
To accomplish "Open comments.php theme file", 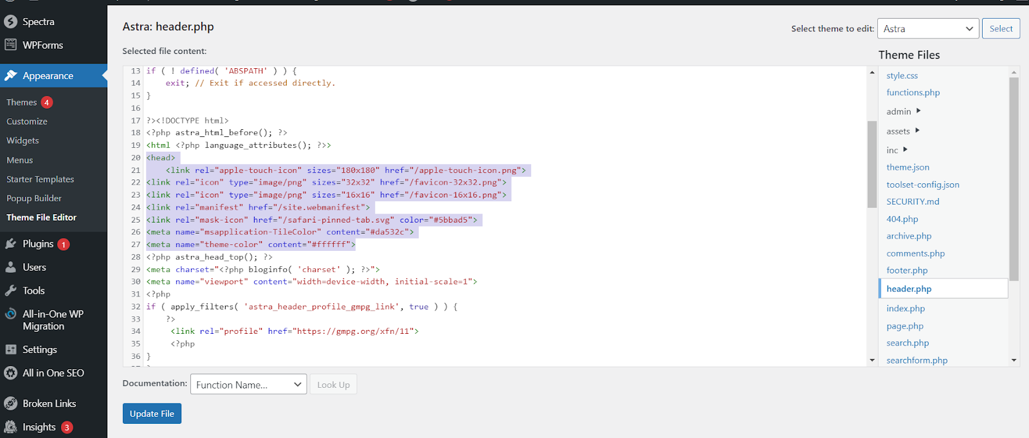I will (x=915, y=253).
